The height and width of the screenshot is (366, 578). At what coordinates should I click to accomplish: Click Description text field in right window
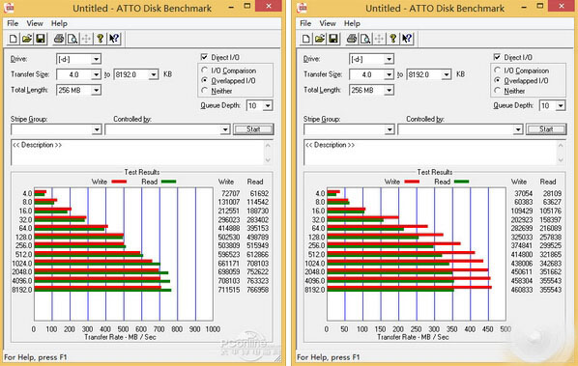pyautogui.click(x=430, y=153)
